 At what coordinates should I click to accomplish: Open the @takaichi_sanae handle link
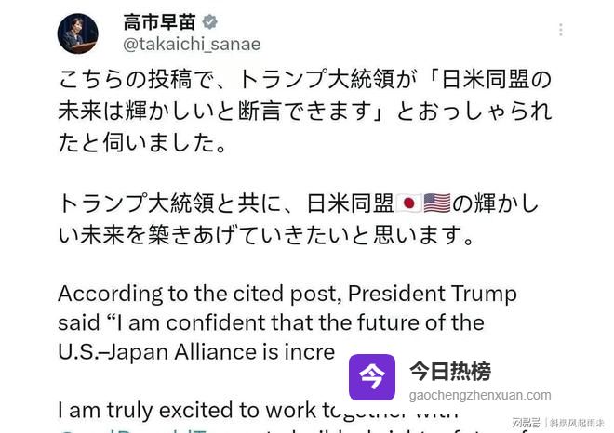(192, 44)
